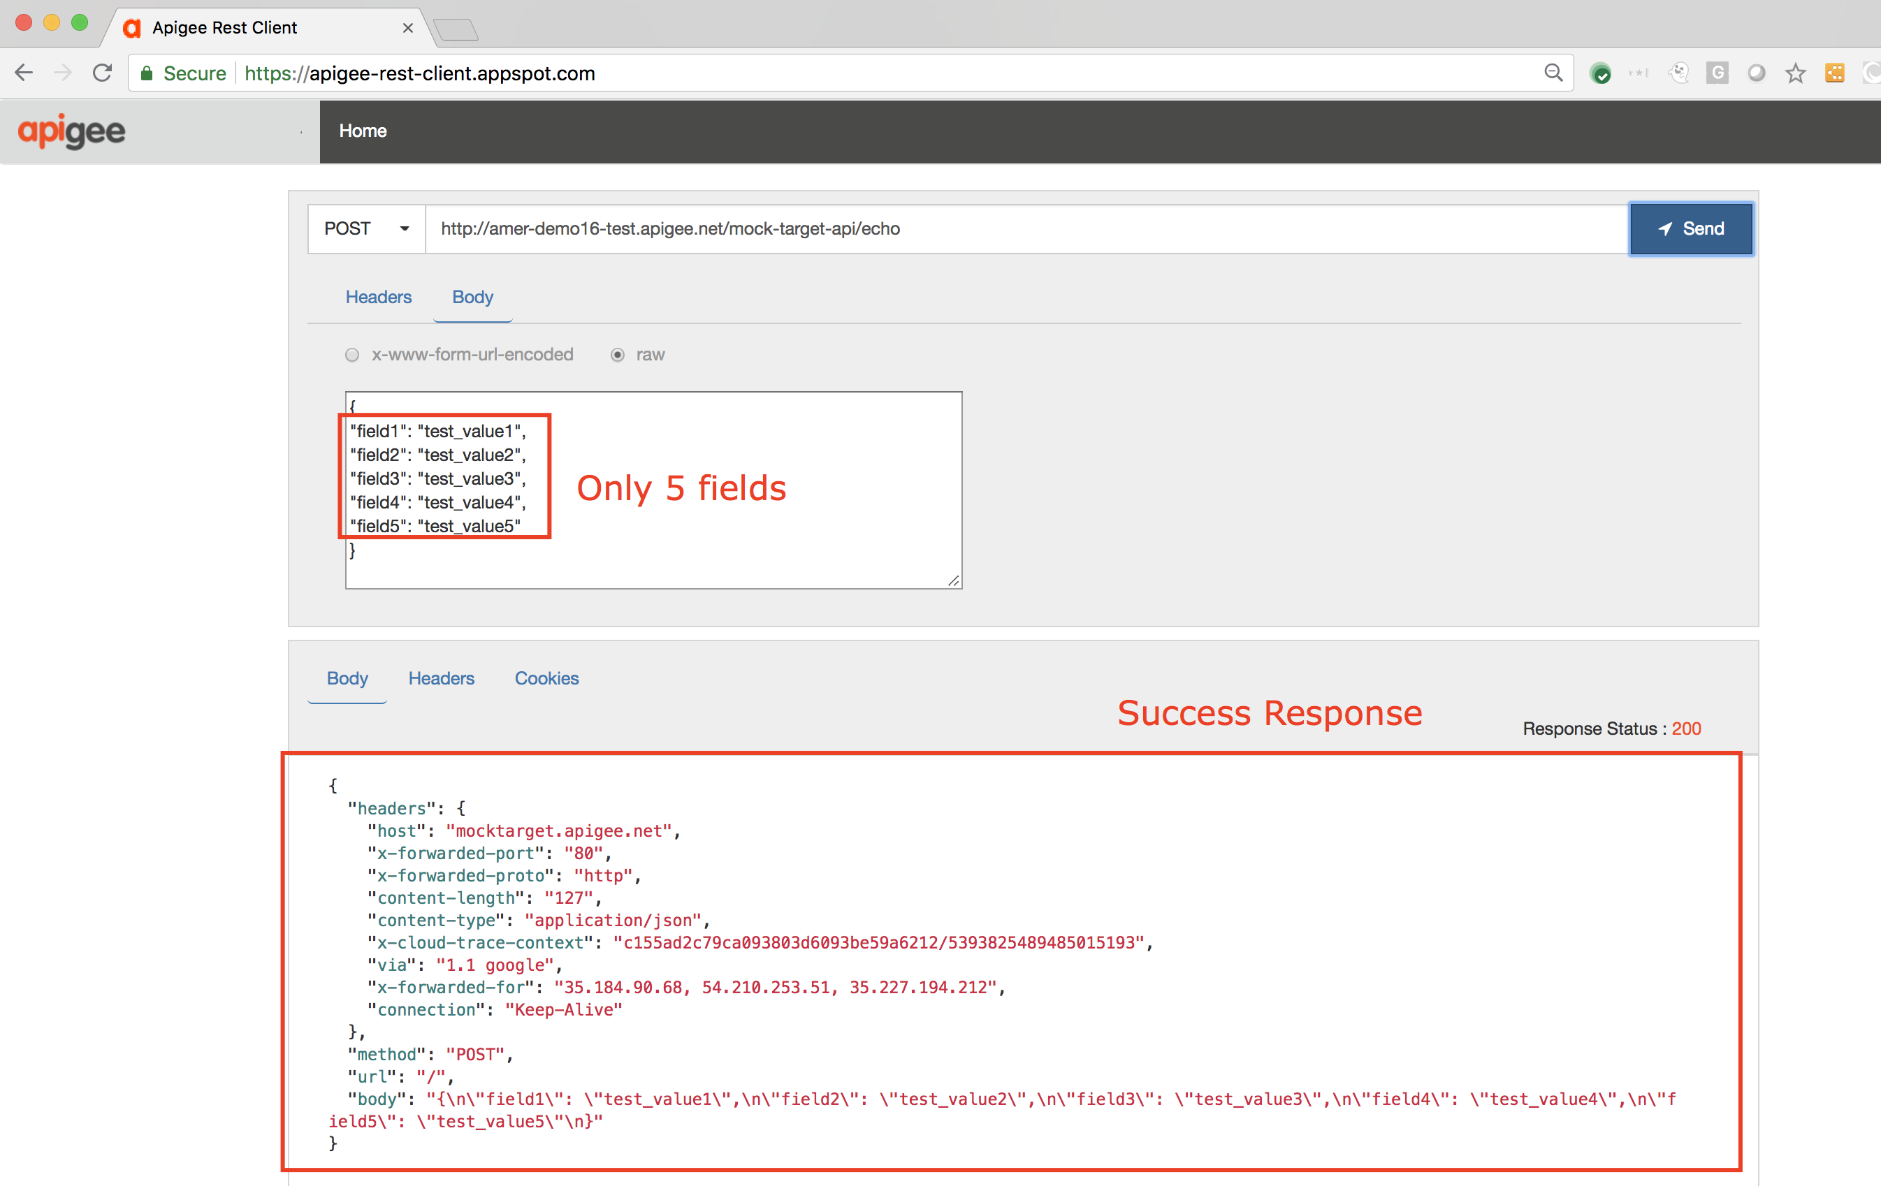Reload the page with refresh icon
The image size is (1881, 1186).
(102, 73)
